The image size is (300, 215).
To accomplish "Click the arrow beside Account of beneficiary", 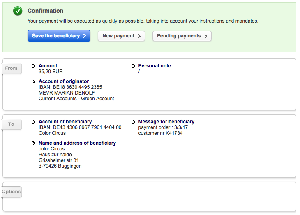I will click(34, 122).
